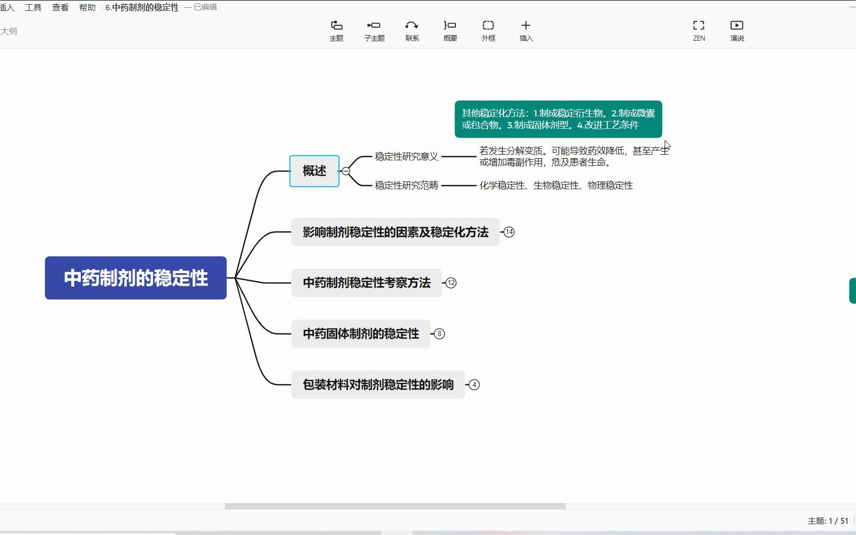This screenshot has width=856, height=535.
Task: Click text 化学稳定性、生物稳定性、物理稳定性
Action: pos(556,186)
